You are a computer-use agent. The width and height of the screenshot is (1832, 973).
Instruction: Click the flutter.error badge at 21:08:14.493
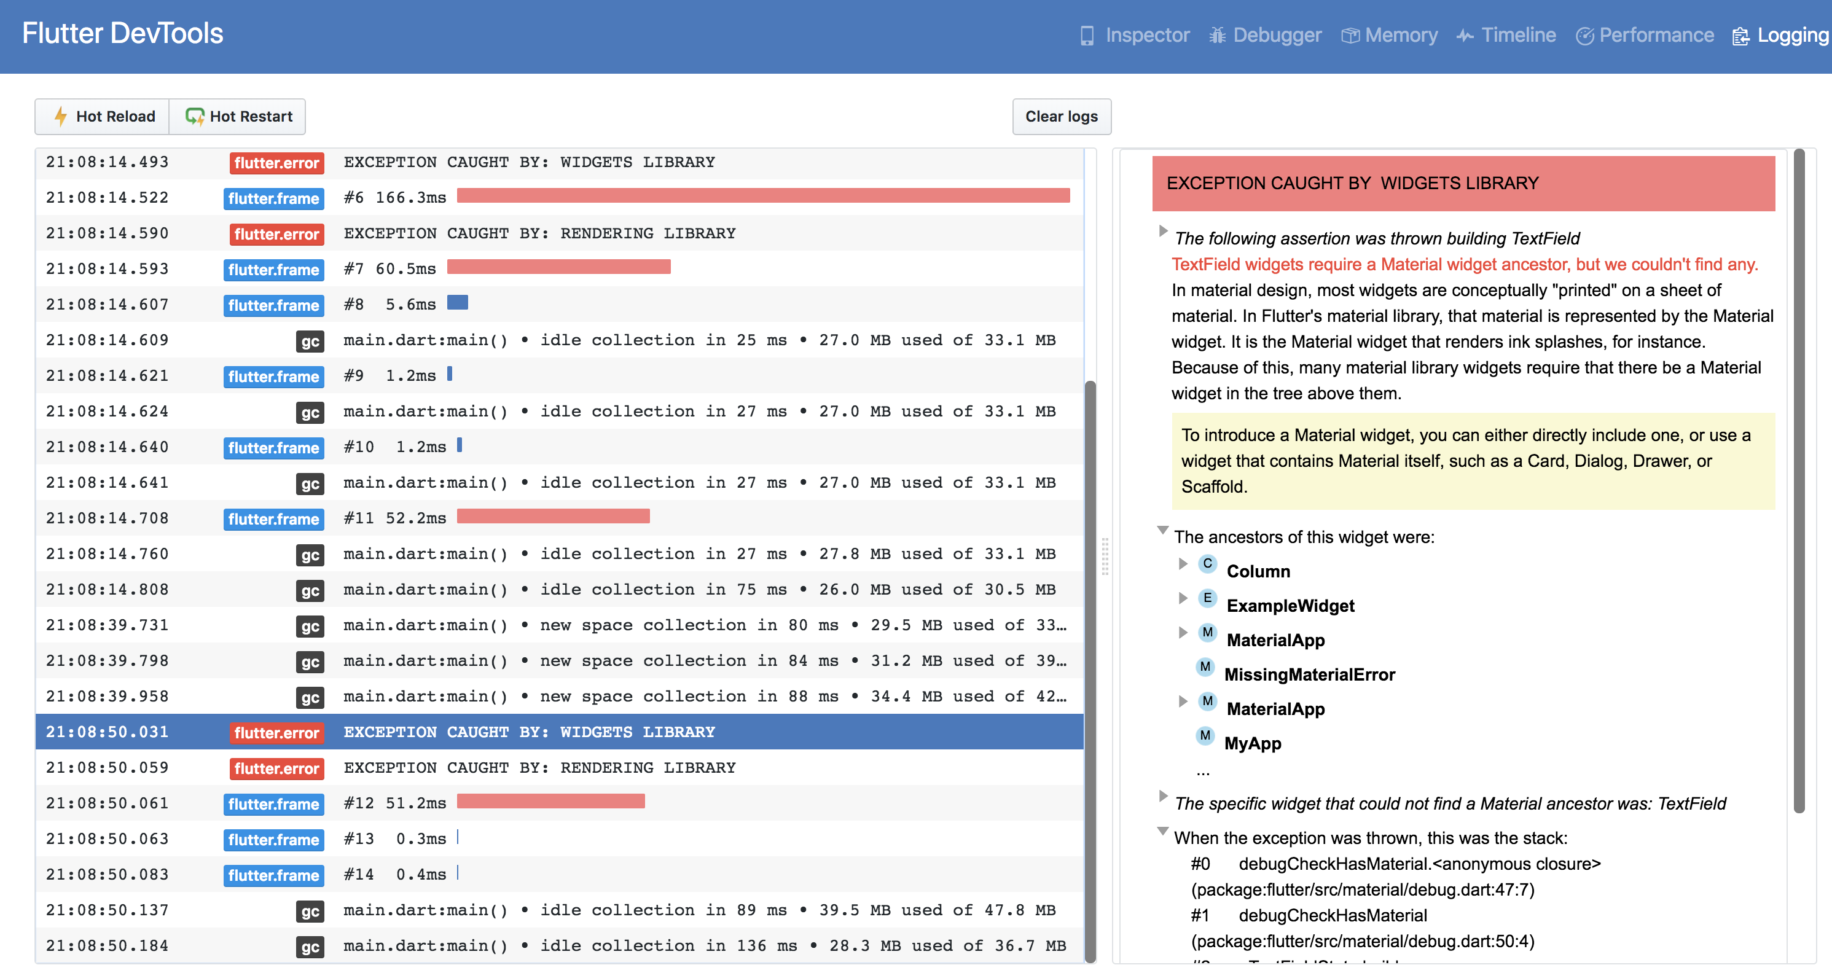point(276,163)
